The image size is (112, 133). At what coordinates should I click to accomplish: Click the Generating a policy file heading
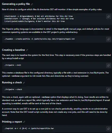click(16, 4)
